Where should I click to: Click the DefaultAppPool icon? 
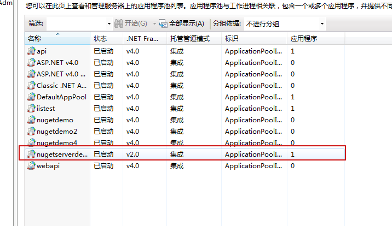tap(31, 97)
